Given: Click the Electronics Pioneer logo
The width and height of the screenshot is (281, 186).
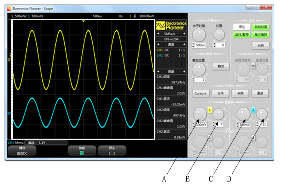Looking at the screenshot, I should (x=171, y=25).
